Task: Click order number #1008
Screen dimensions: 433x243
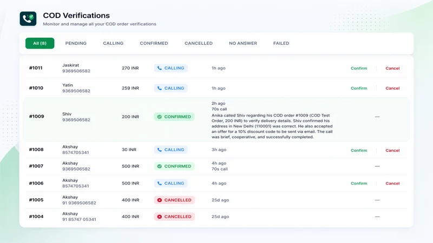Action: (x=36, y=150)
